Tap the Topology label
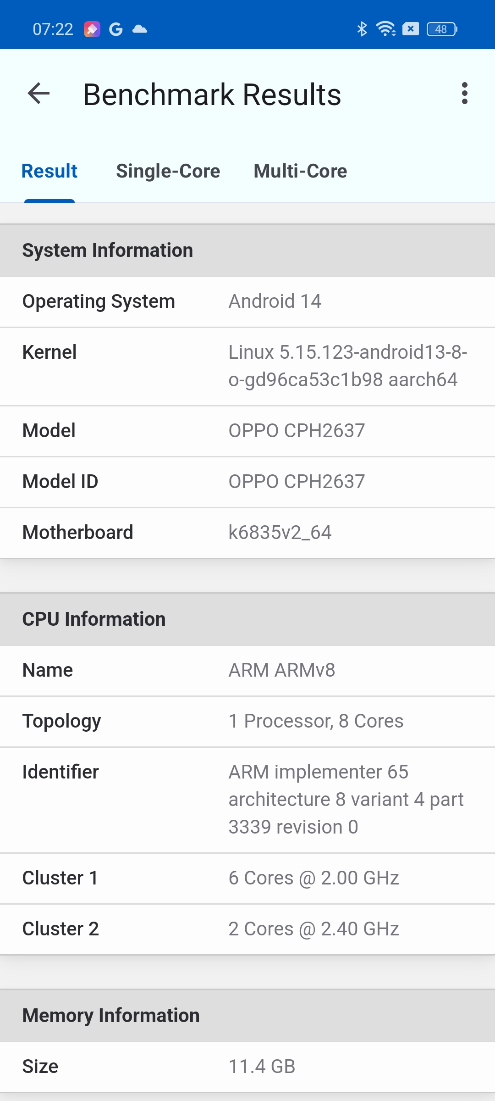The image size is (495, 1101). point(61,722)
